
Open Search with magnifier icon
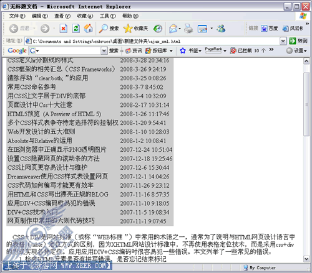point(103,29)
